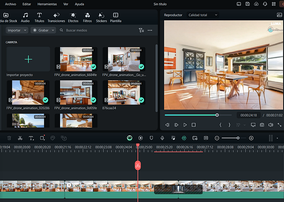The height and width of the screenshot is (202, 284).
Task: Select the scissors split tool in timeline toolbar
Action: 20,138
